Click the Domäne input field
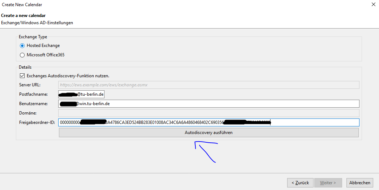Screen dimensions: 379x190 pos(209,113)
